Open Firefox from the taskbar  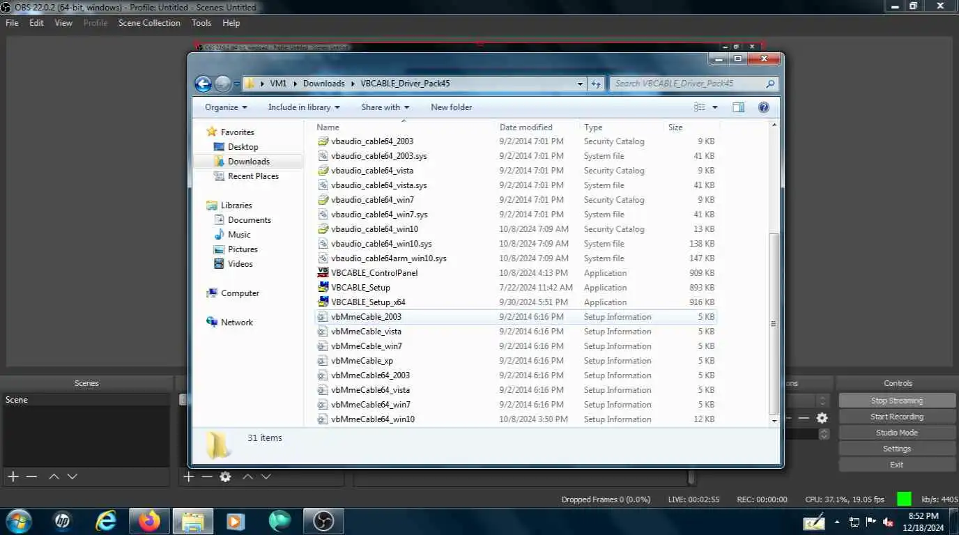(149, 521)
